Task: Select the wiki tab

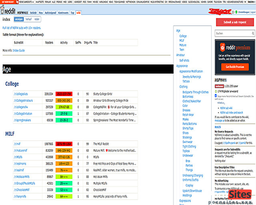Action: (78, 13)
